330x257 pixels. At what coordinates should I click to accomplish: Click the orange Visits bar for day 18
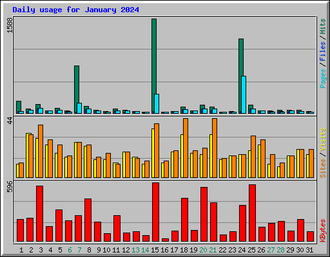point(186,148)
